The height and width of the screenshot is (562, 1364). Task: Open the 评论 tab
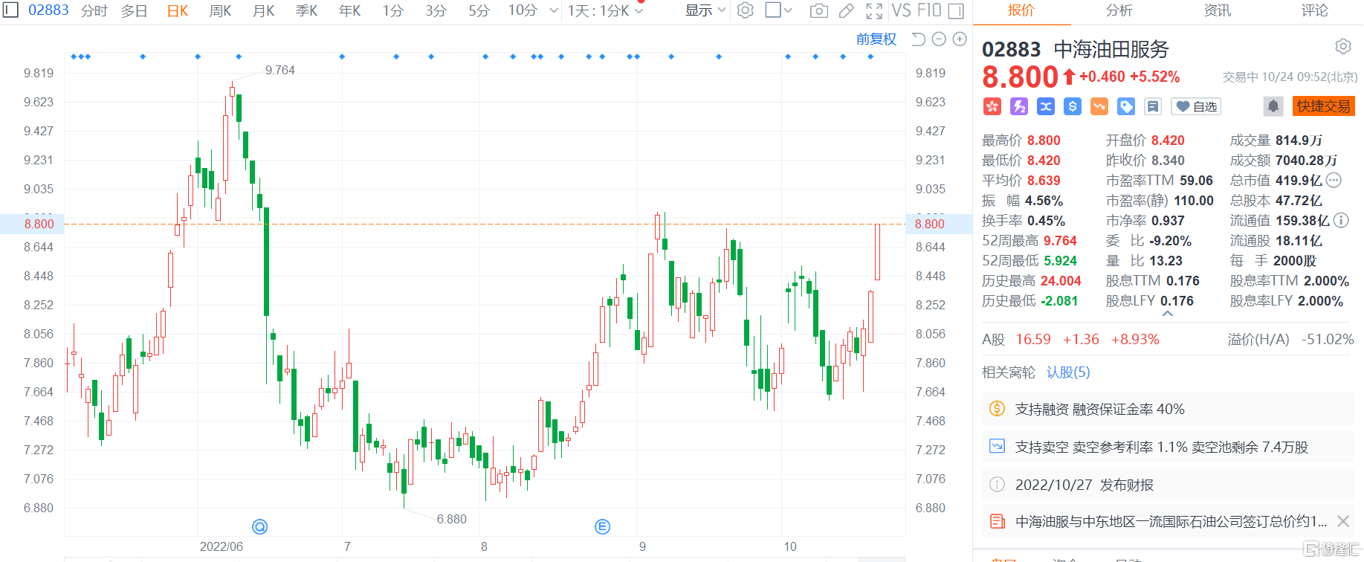coord(1315,10)
